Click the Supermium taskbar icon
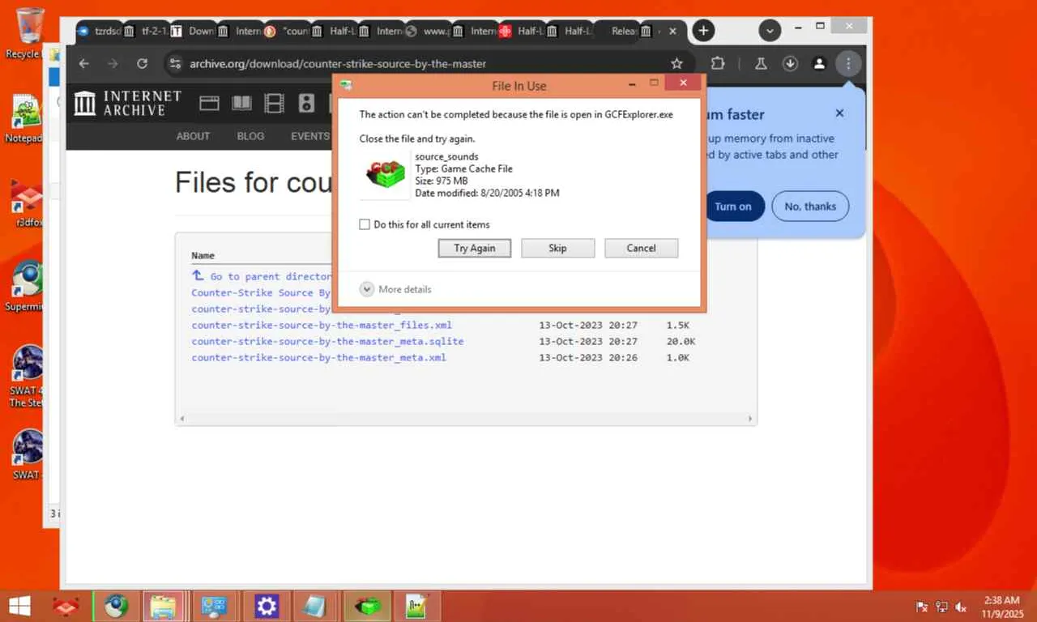Viewport: 1037px width, 622px height. click(x=115, y=606)
